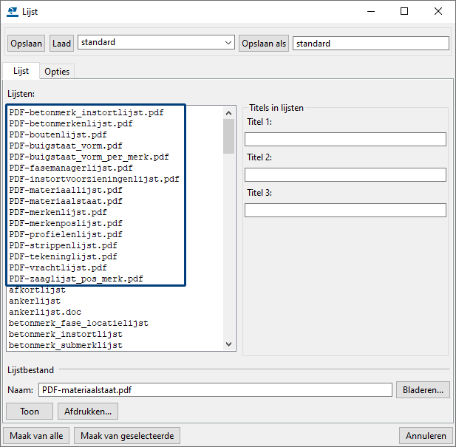Select PDF-betonmerk_instortlijst.pdf in list
Screen dimensions: 456x447
click(x=86, y=112)
